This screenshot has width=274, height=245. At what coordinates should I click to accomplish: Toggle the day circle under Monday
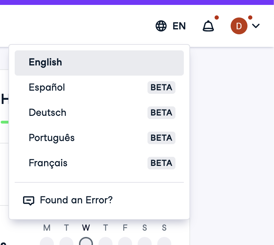[47, 242]
